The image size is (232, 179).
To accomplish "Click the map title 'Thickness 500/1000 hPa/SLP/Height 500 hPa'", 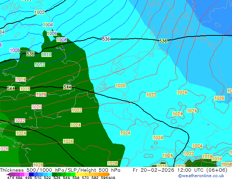I will (x=60, y=170).
